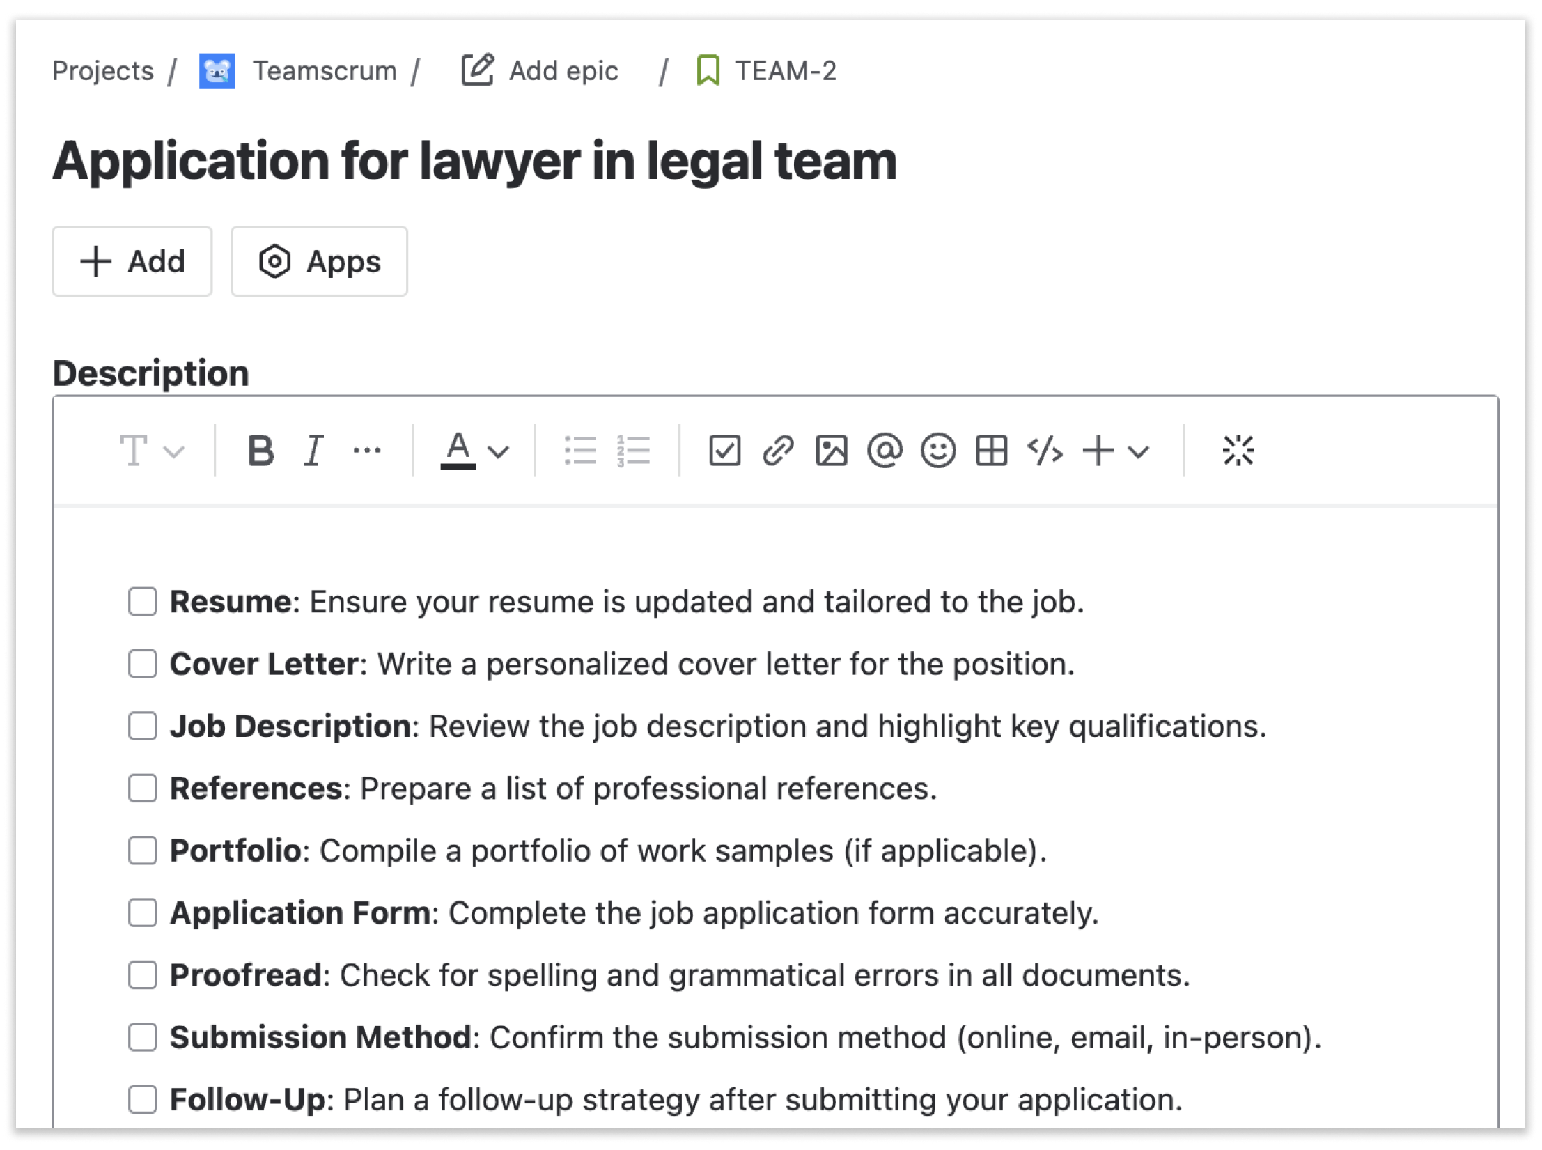The height and width of the screenshot is (1150, 1542).
Task: Click the numbered list icon
Action: point(634,449)
